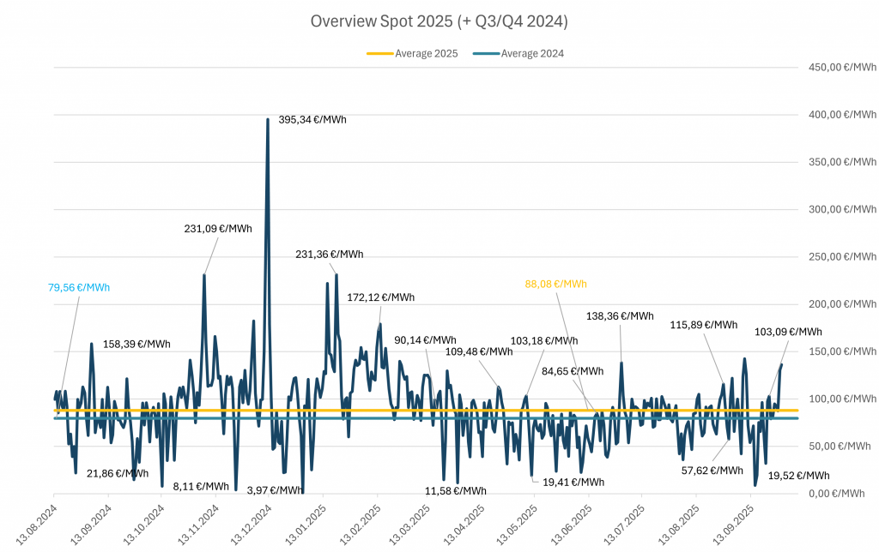This screenshot has height=552, width=879.
Task: Select the 395,34 €/MWh peak data label
Action: point(312,120)
